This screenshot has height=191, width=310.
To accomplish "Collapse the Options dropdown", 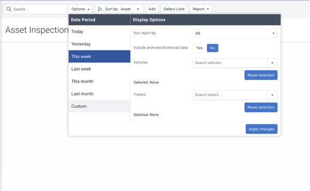I will (x=81, y=9).
